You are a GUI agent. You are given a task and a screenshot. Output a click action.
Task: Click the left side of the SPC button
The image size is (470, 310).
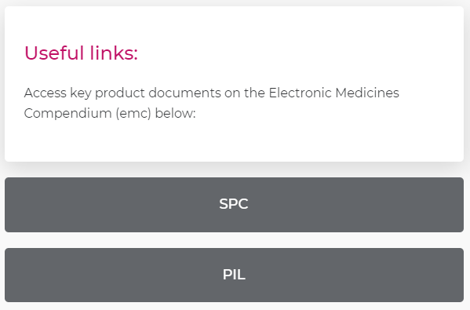pyautogui.click(x=60, y=205)
